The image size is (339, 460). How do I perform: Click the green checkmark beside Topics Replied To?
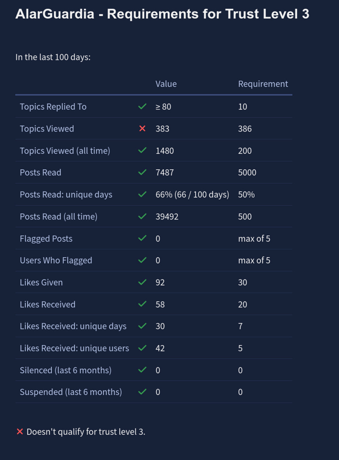click(142, 106)
